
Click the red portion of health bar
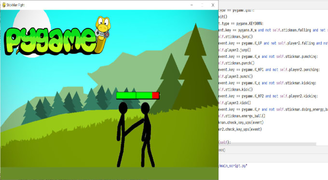coord(156,96)
